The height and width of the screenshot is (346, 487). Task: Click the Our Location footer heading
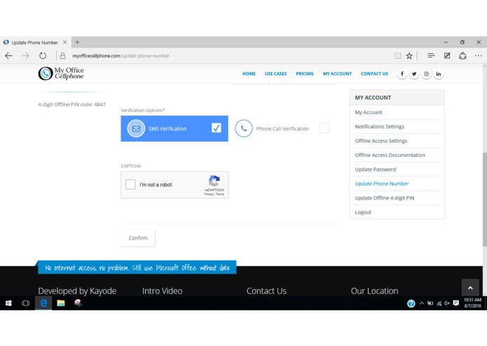(374, 291)
